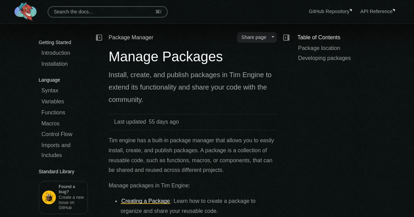Toggle the Table of Contents panel icon
Image resolution: width=414 pixels, height=217 pixels.
click(x=286, y=38)
